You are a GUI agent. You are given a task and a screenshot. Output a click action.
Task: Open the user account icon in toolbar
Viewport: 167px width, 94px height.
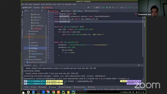[89, 8]
